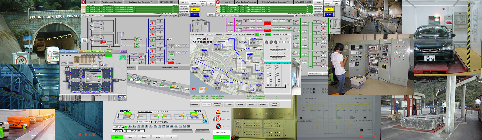Open the Main tab in PSD window
This screenshot has height=140, width=482.
[x=117, y=137]
